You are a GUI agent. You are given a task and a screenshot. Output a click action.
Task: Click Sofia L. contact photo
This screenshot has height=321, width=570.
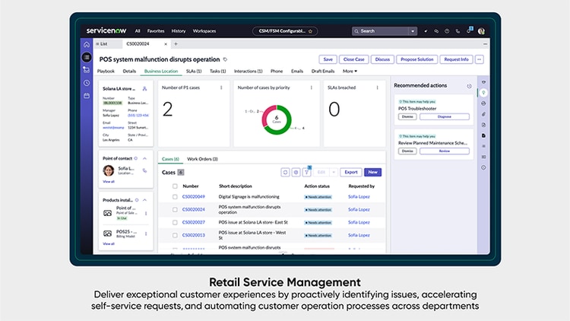109,170
